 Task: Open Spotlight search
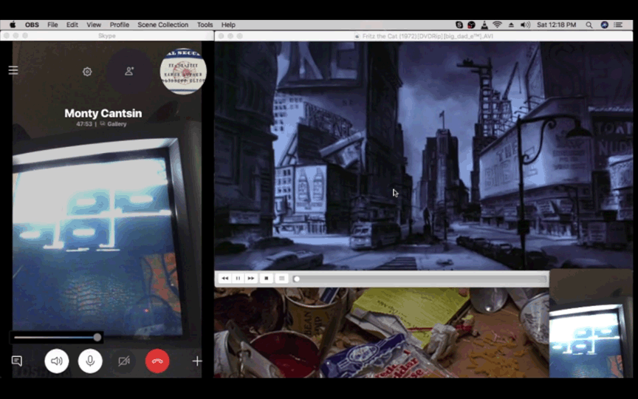click(589, 25)
